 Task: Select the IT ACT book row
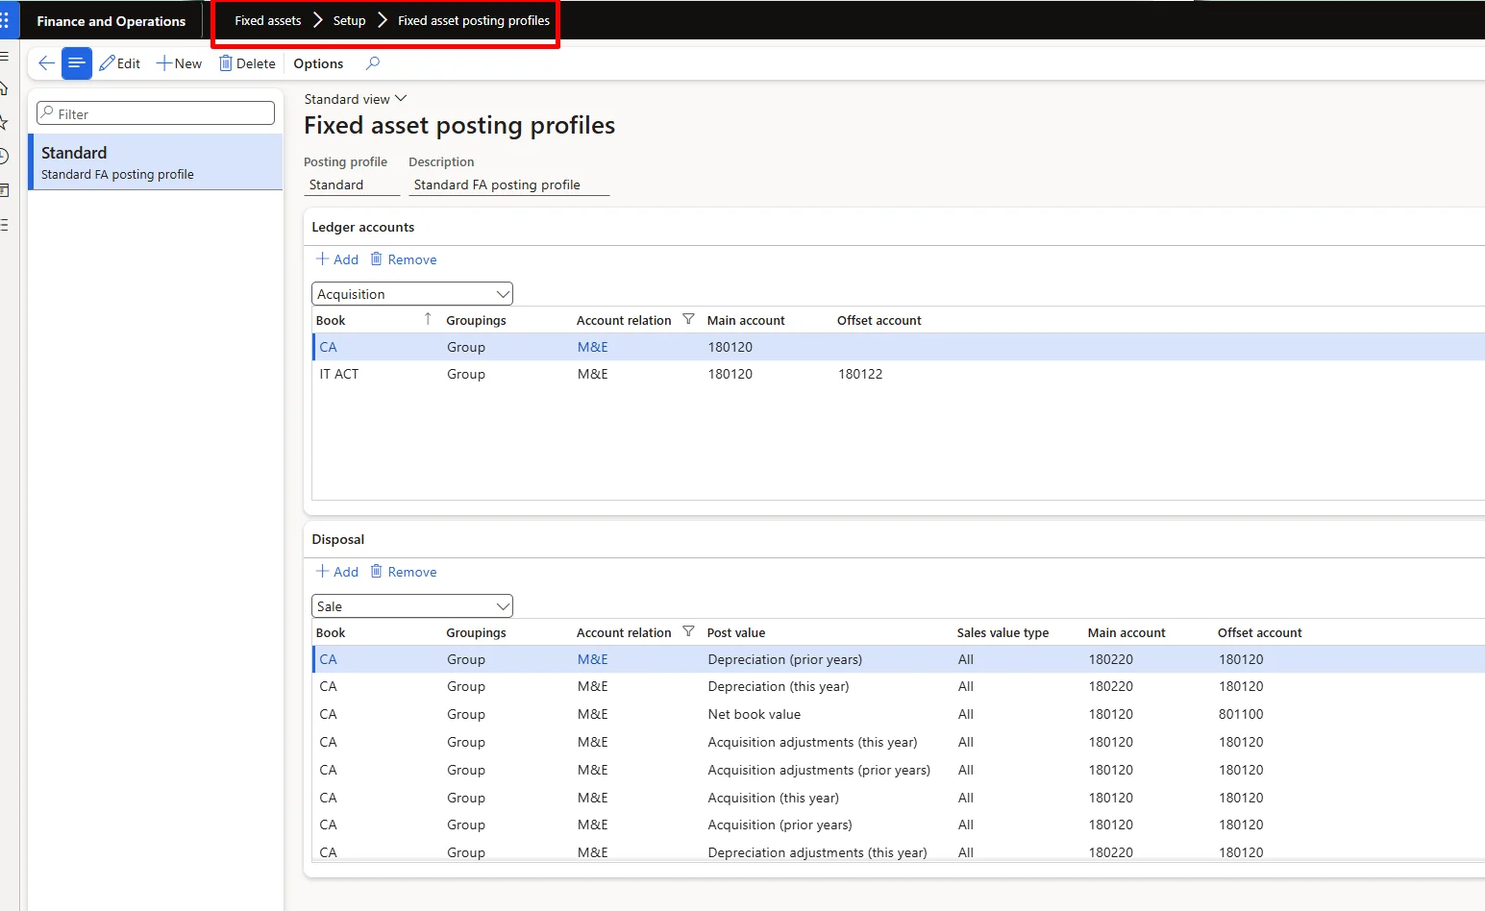click(x=899, y=374)
